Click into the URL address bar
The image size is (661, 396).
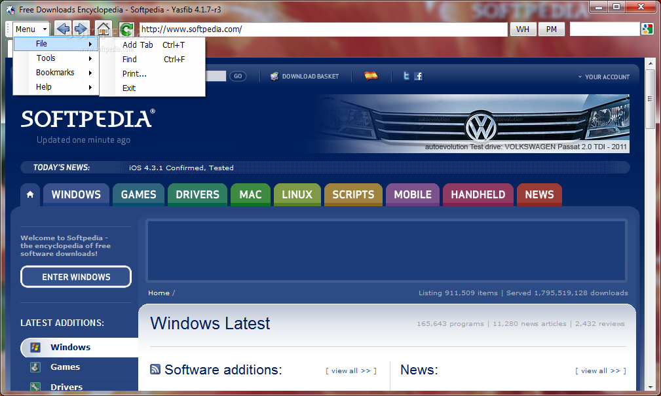point(323,29)
